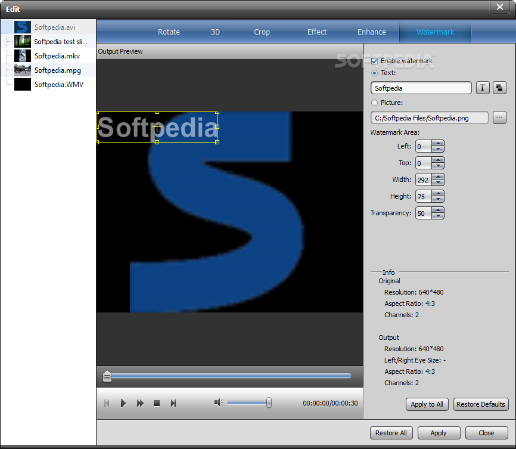516x449 pixels.
Task: Switch to the 3D tab
Action: point(215,32)
